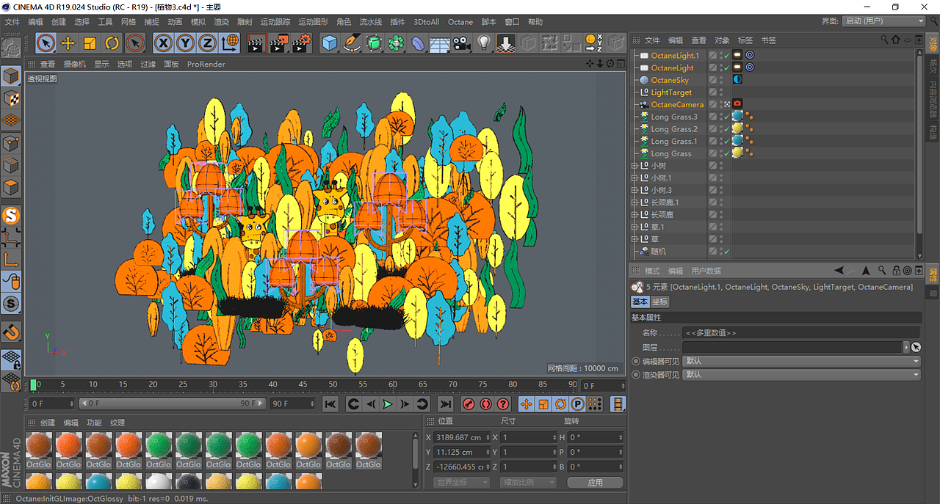Go to end of animation

point(445,404)
